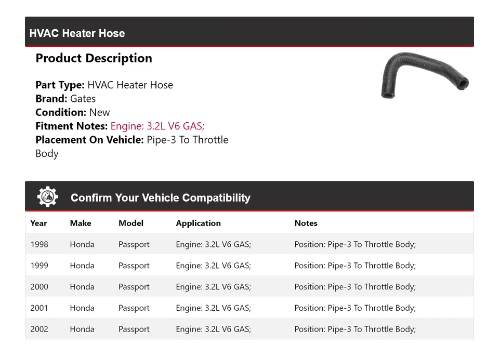Click the Part Type: HVAC Heater Hose text
Screen dimensions: 499x356
tap(104, 85)
